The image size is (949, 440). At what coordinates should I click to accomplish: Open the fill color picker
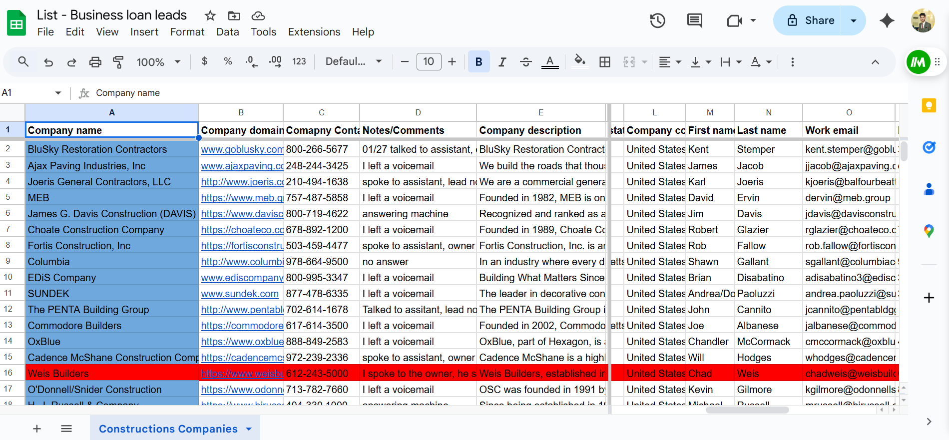pyautogui.click(x=579, y=62)
